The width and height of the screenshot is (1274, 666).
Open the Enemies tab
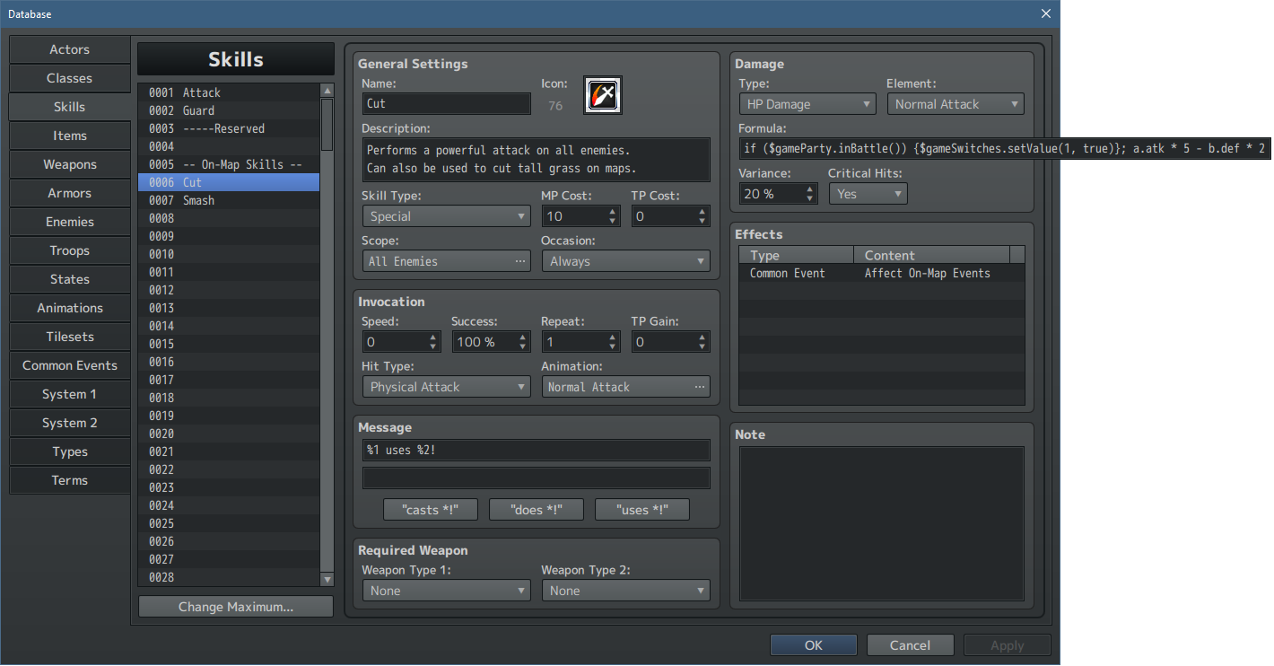70,222
